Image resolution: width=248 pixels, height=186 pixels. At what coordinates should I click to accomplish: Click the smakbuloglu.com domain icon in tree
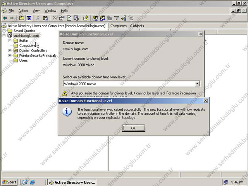click(10, 36)
